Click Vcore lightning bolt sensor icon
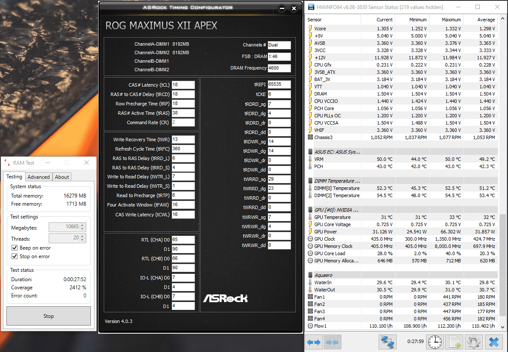The width and height of the screenshot is (508, 352). 310,29
